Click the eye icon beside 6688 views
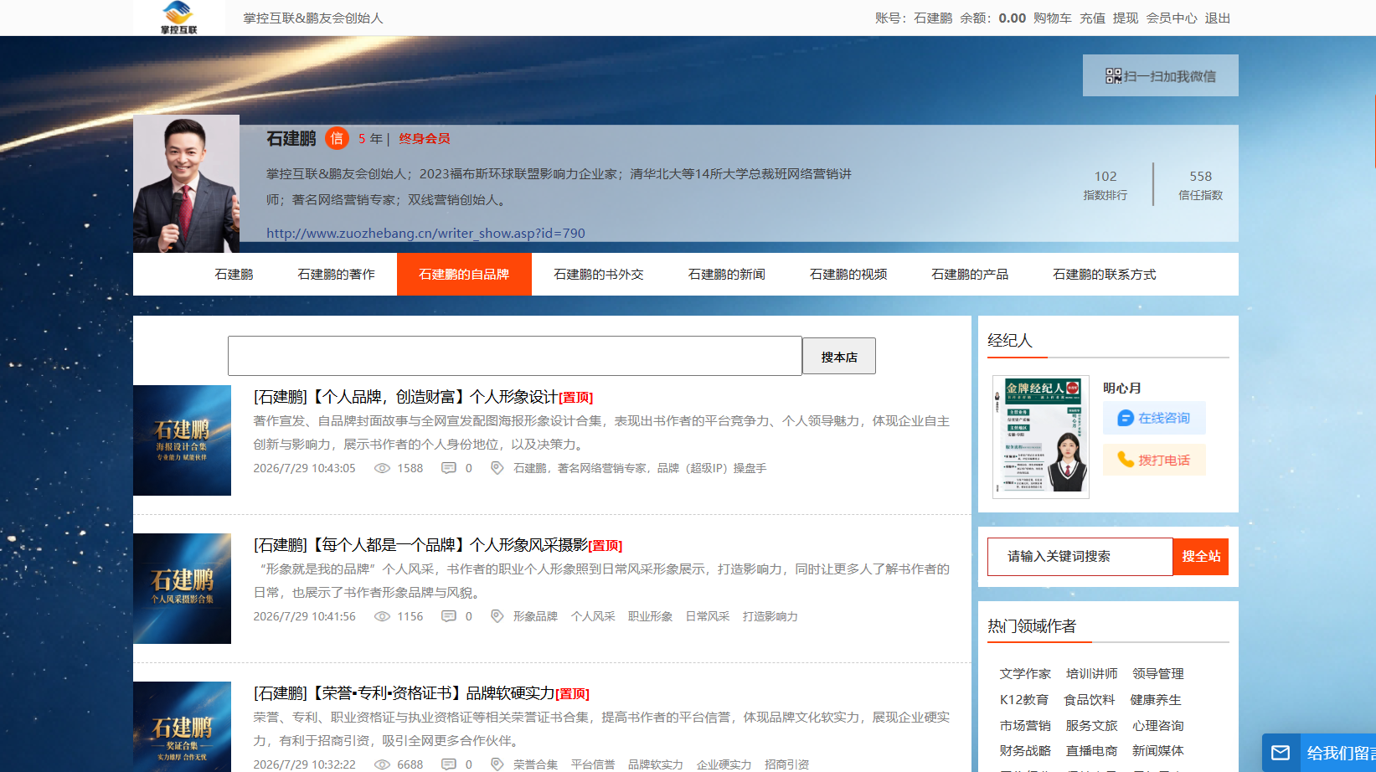Image resolution: width=1376 pixels, height=772 pixels. pos(382,765)
